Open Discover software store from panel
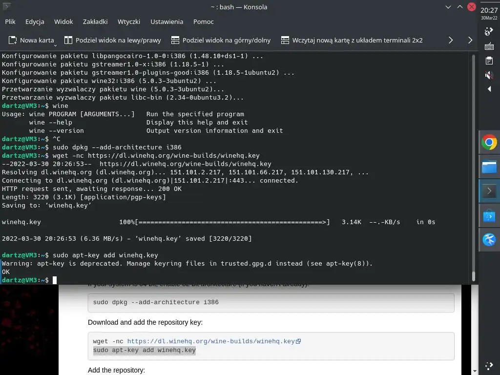This screenshot has height=375, width=500. pos(489,216)
